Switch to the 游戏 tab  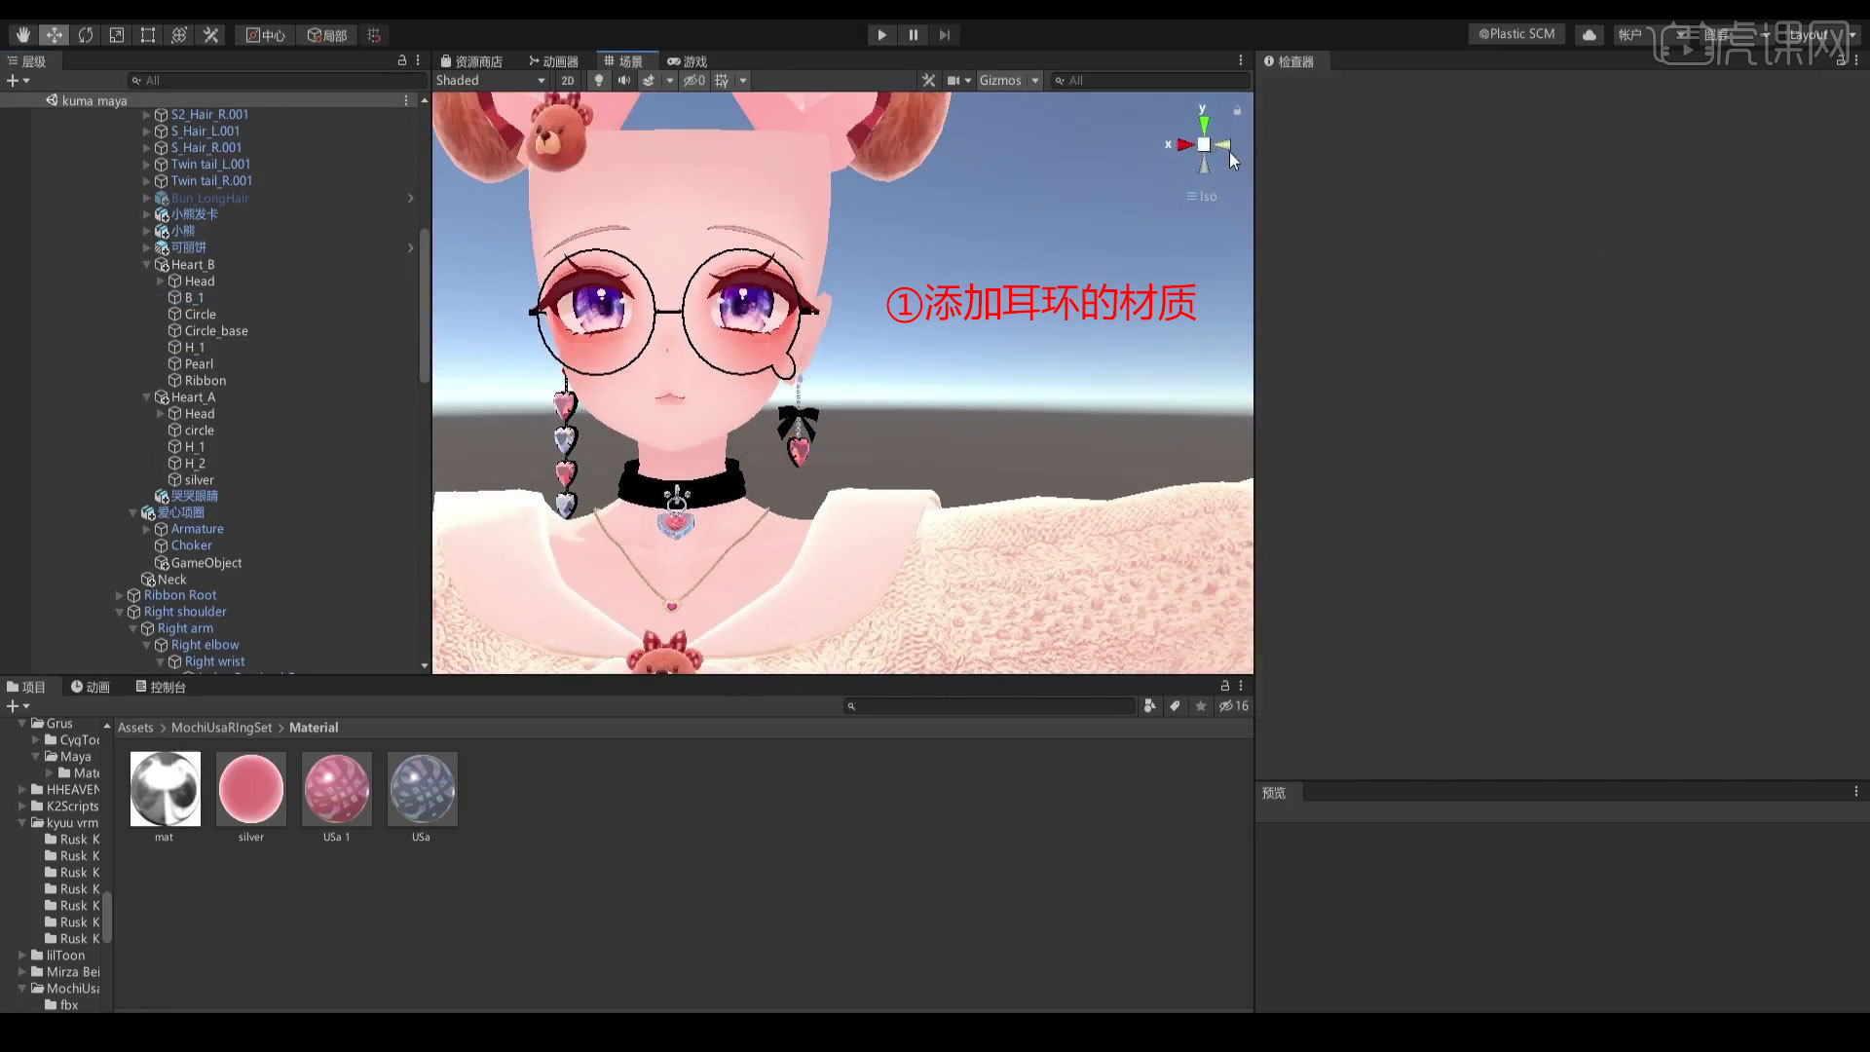pyautogui.click(x=688, y=60)
